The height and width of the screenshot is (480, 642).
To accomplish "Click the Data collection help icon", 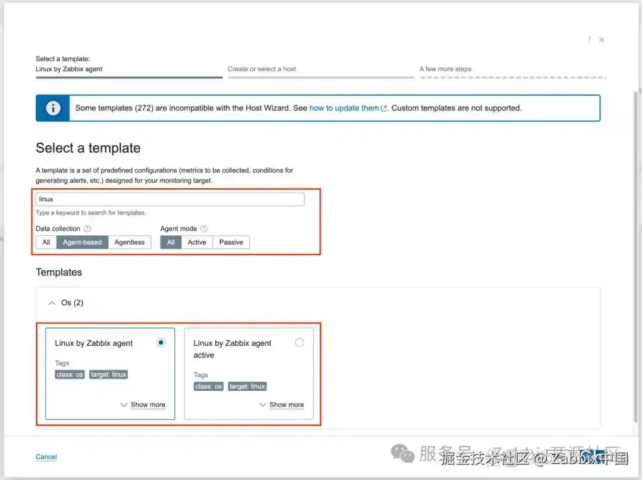I will click(x=87, y=229).
